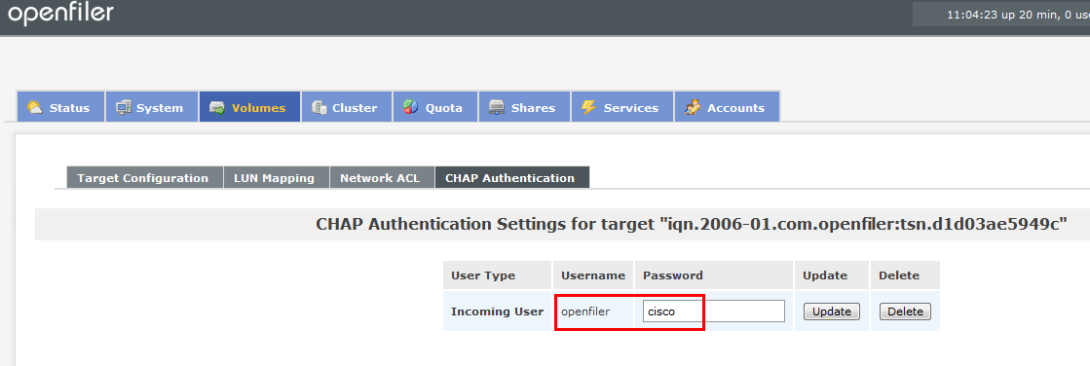This screenshot has height=366, width=1090.
Task: Click the Cluster tab server icon
Action: click(319, 108)
